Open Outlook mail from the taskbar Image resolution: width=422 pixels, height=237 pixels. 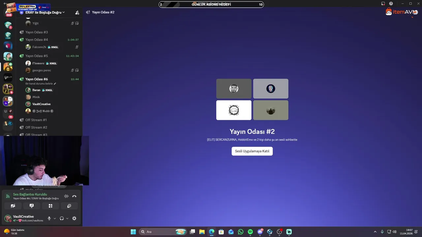click(x=231, y=232)
